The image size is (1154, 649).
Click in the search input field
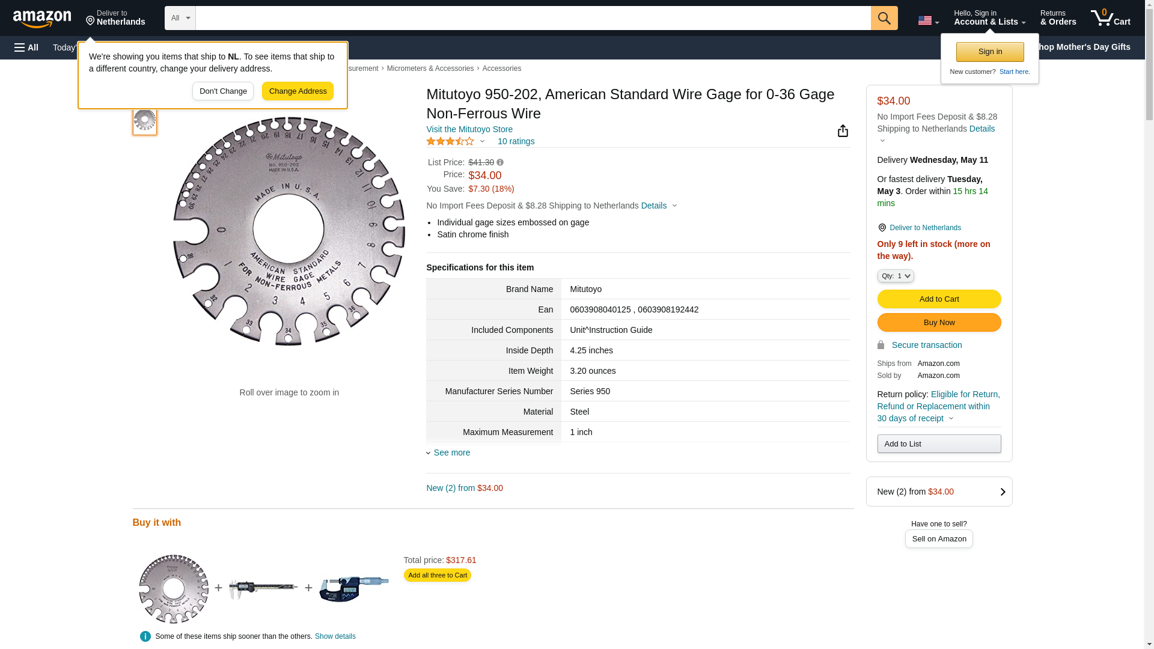coord(533,18)
